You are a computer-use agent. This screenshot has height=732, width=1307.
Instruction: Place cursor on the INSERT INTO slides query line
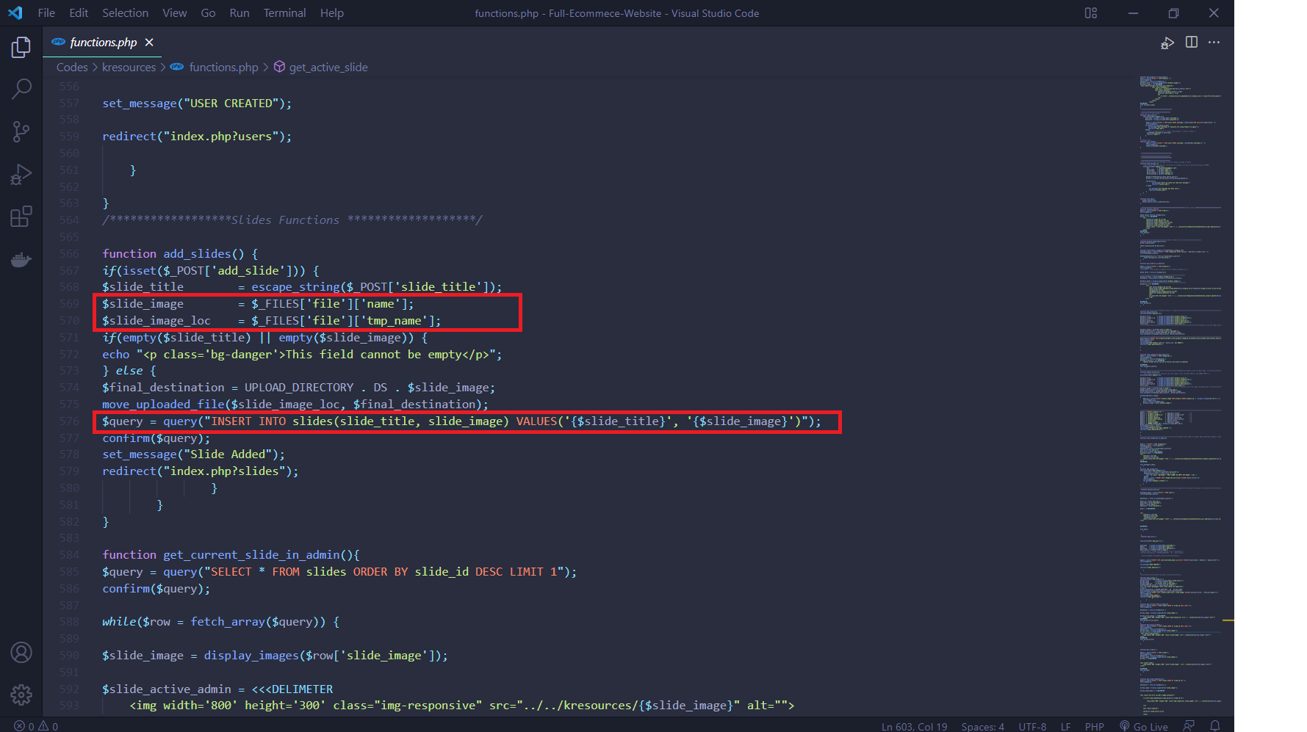(x=461, y=421)
